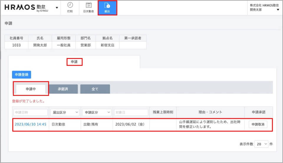The width and height of the screenshot is (283, 163).
Task: Expand the dropdown arrow beside HRMOS logo
Action: click(x=57, y=8)
